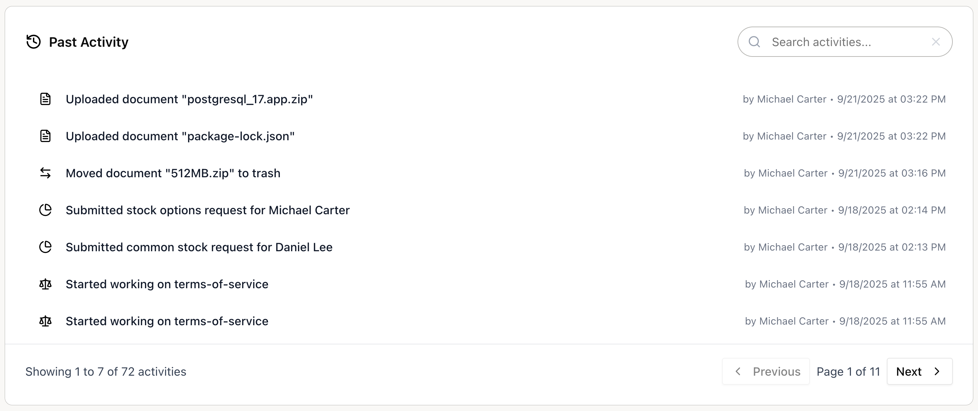Click the Previous page button
978x411 pixels.
(765, 372)
